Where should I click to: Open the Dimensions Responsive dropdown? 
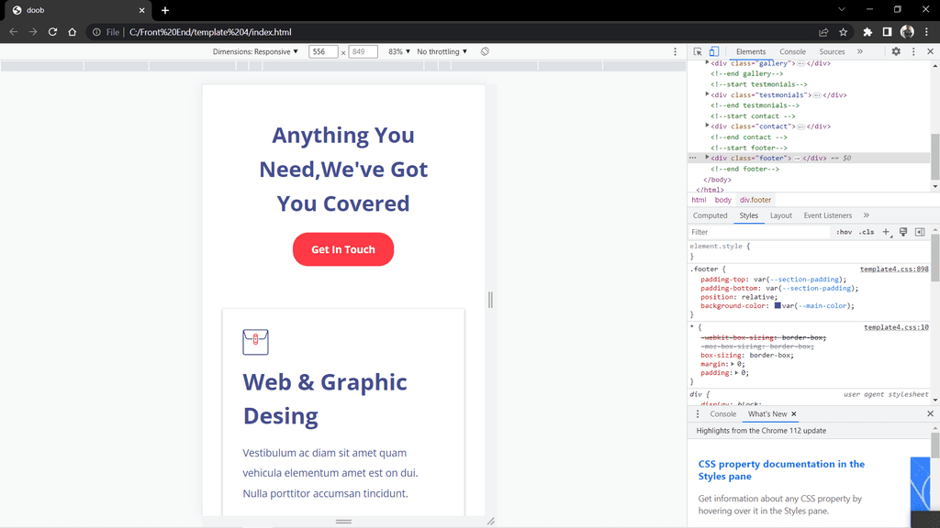pyautogui.click(x=255, y=51)
